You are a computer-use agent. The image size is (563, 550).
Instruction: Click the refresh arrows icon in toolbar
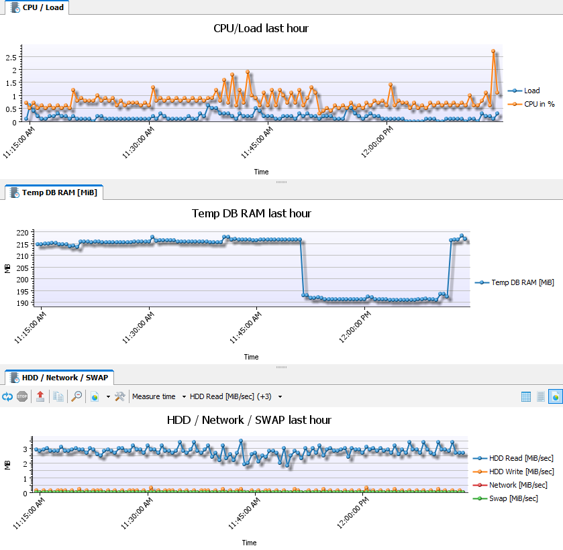point(7,396)
